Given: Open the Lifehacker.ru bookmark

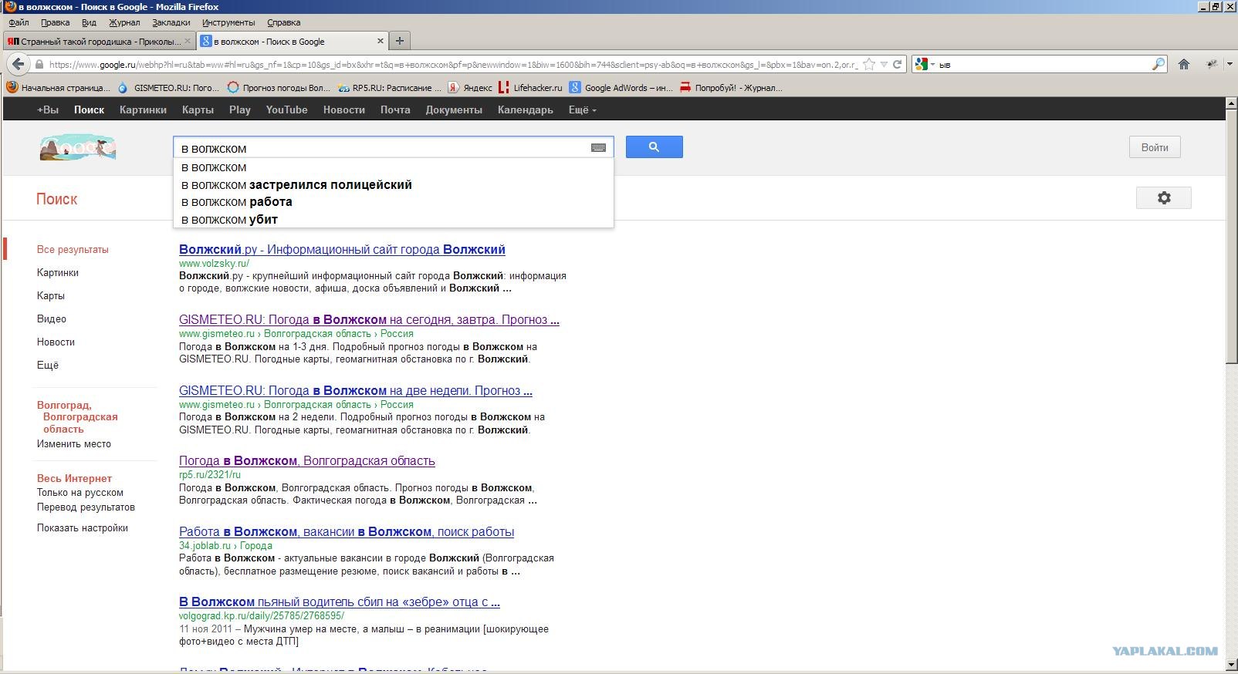Looking at the screenshot, I should 531,88.
